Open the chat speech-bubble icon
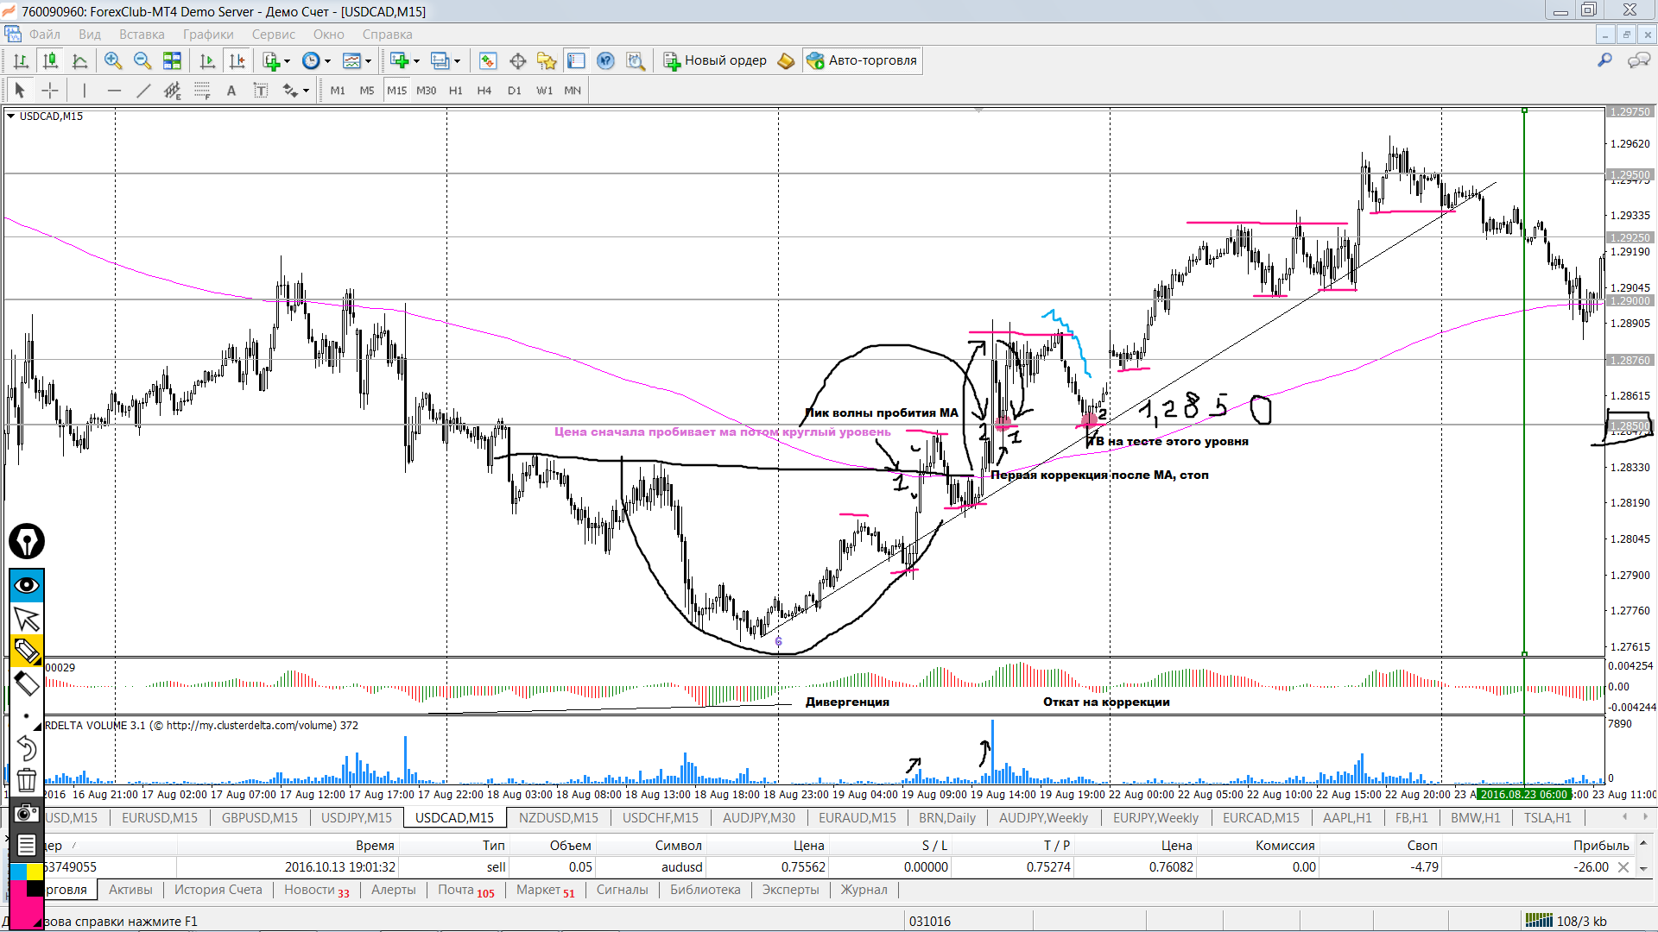Image resolution: width=1658 pixels, height=932 pixels. [x=1638, y=60]
